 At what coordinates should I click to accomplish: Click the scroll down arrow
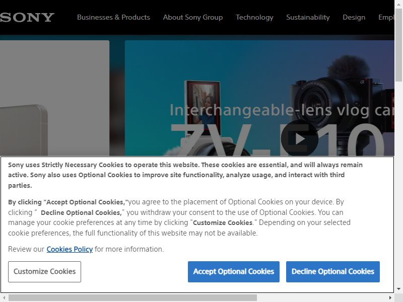[x=398, y=289]
